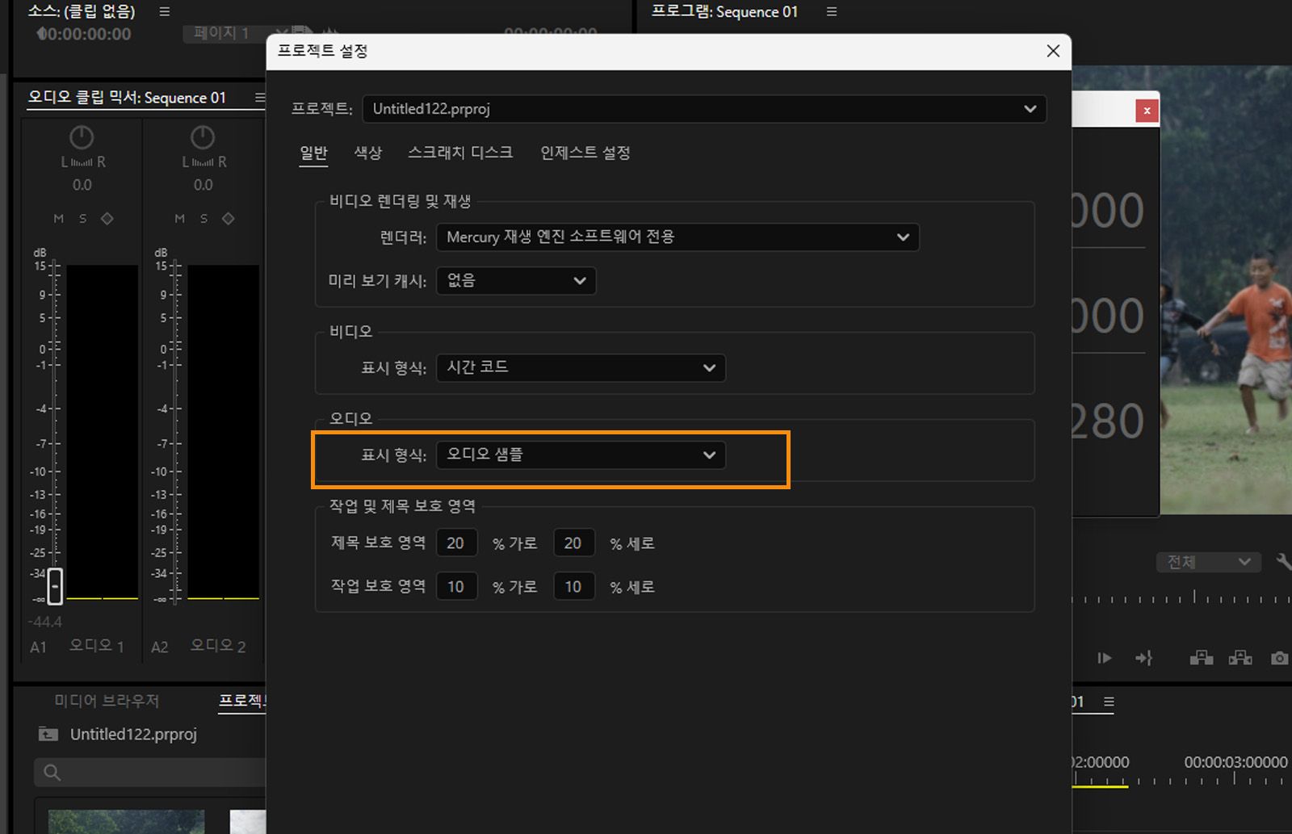This screenshot has height=834, width=1292.
Task: Take a snapshot with the Export Frame camera icon
Action: tap(1280, 658)
